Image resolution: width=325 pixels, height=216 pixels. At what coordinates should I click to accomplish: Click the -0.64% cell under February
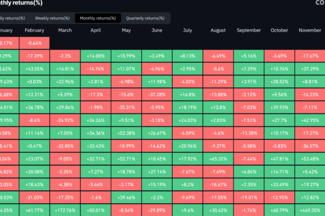tap(34, 43)
